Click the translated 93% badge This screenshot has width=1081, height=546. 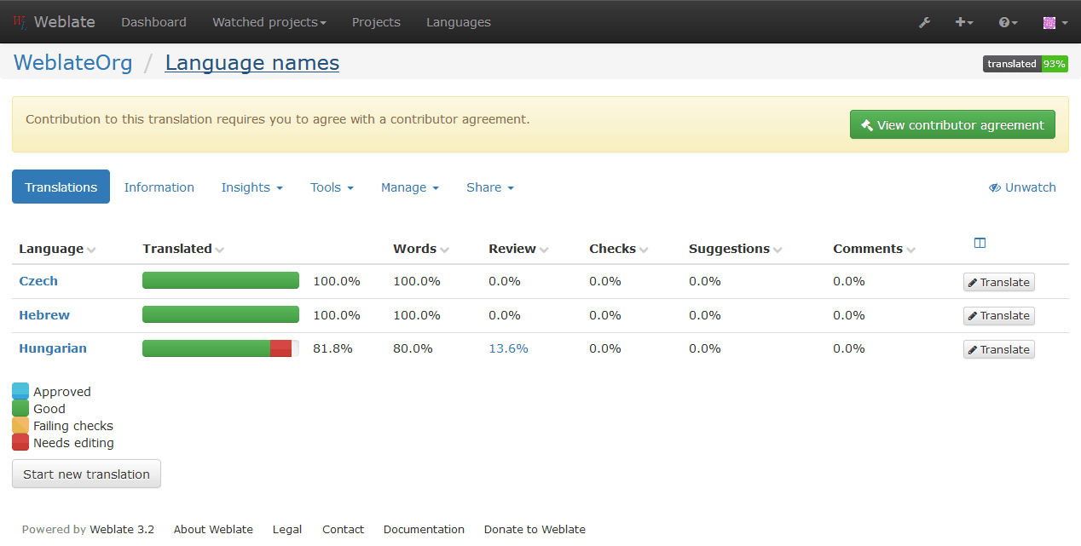1026,64
